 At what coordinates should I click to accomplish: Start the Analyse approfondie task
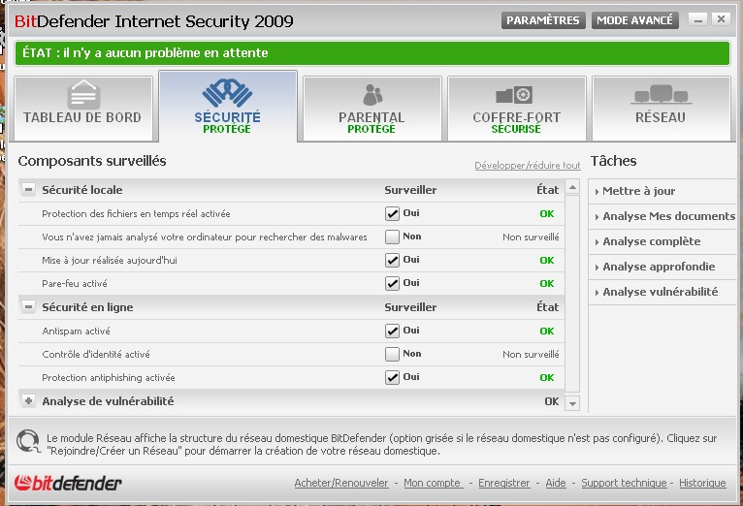[659, 267]
